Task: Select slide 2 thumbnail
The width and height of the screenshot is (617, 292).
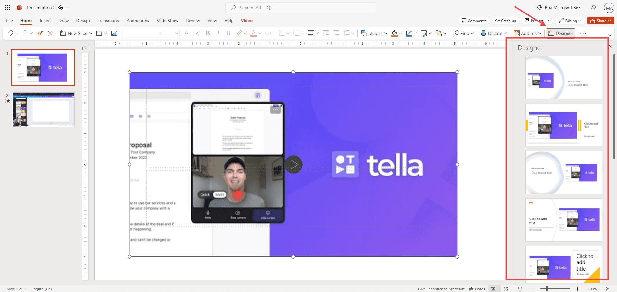Action: 43,110
